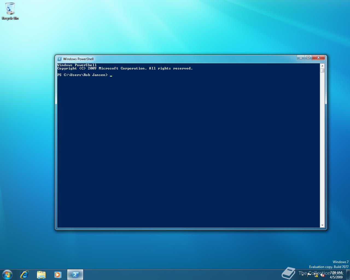Open the Windows Start orb

pyautogui.click(x=7, y=275)
